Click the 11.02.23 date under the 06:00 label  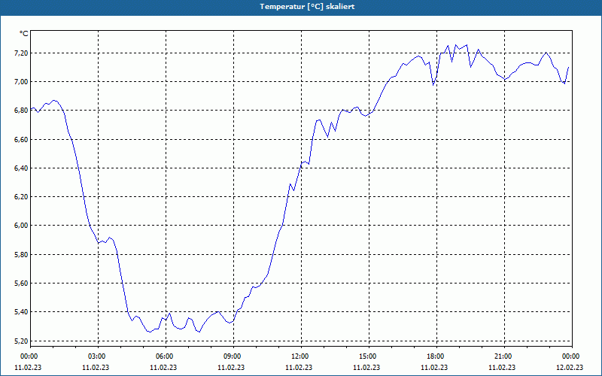163,368
